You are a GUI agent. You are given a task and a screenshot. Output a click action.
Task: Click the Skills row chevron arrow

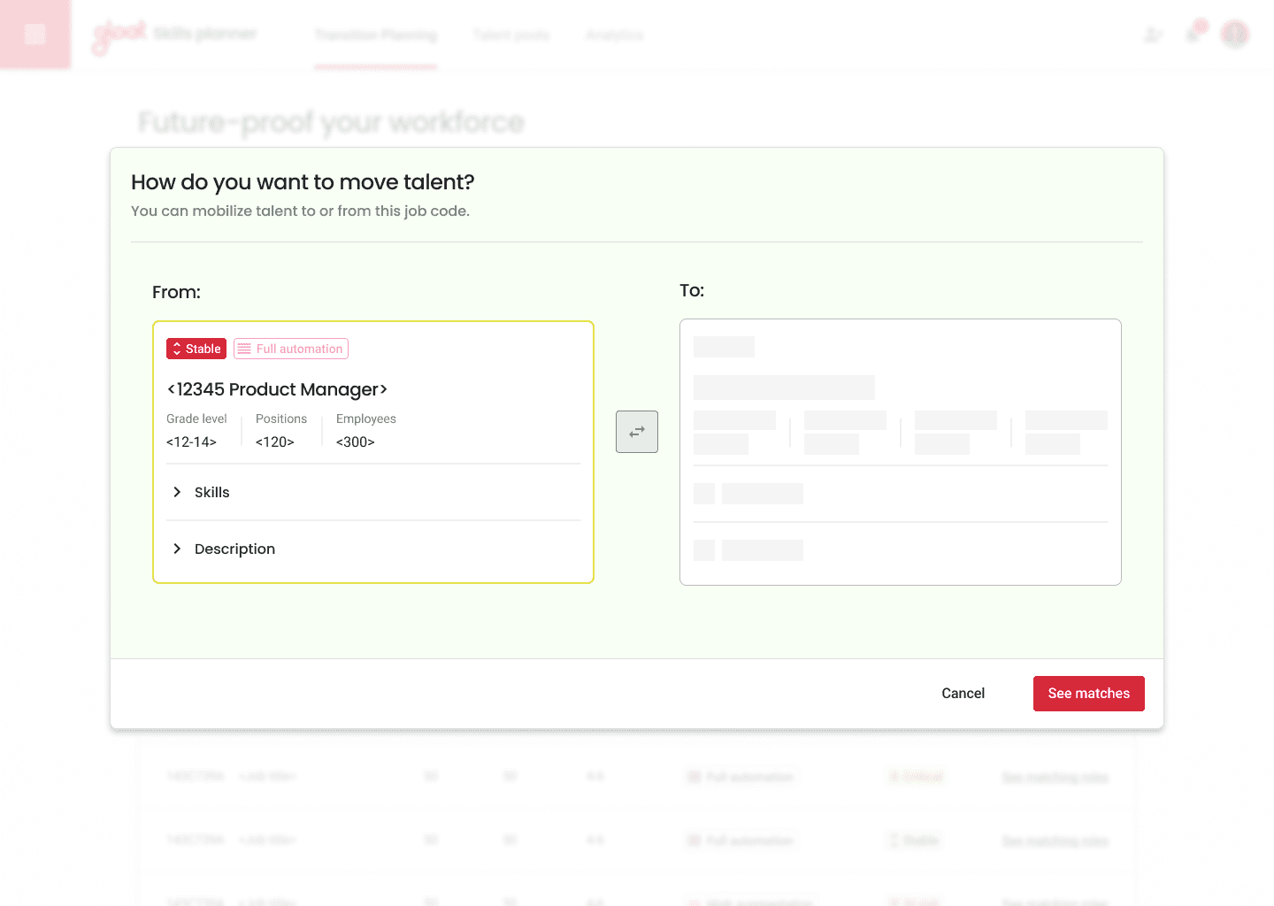click(177, 492)
